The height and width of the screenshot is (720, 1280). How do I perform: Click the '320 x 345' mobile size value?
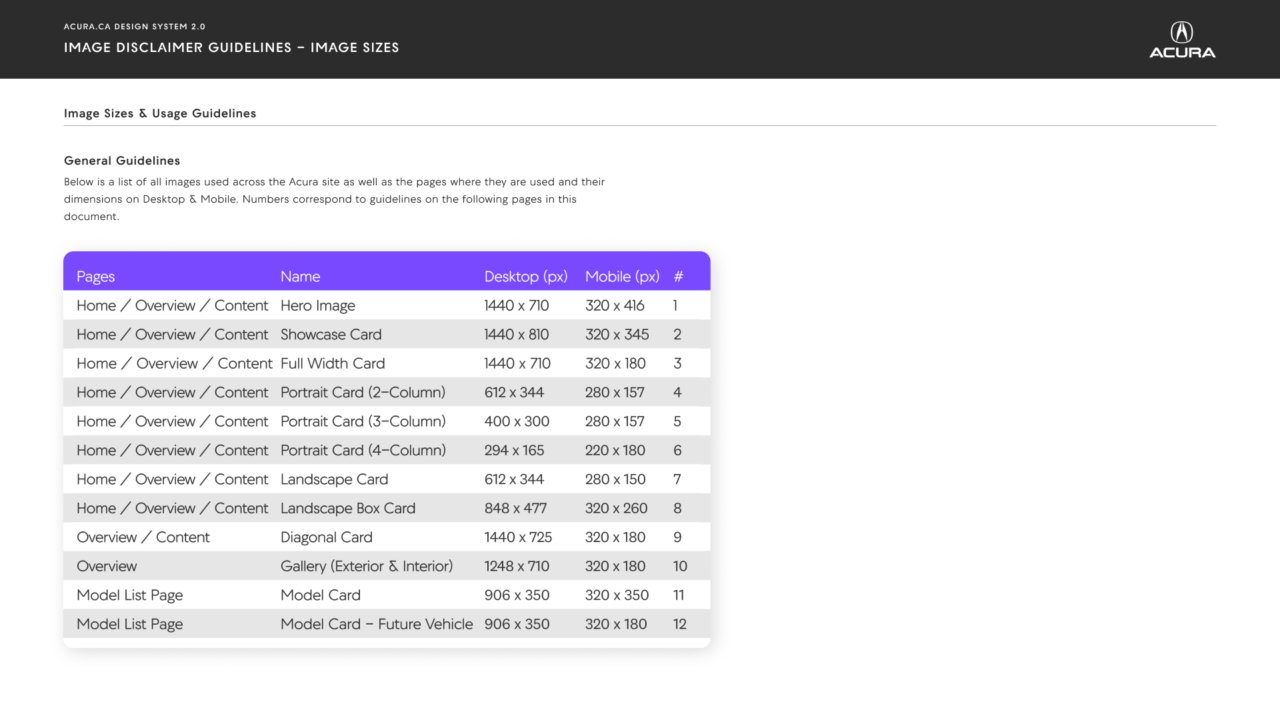tap(617, 335)
